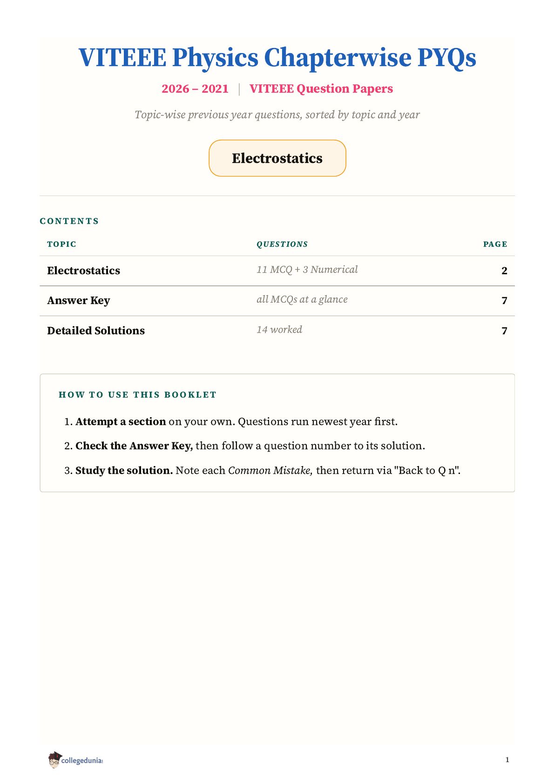
Task: Click page number 7 for Detailed Solutions
Action: pyautogui.click(x=504, y=331)
